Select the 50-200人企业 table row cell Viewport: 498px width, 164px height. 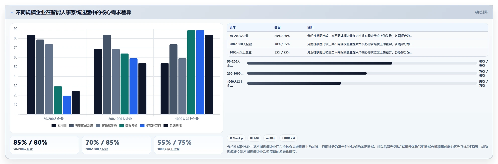click(x=239, y=36)
